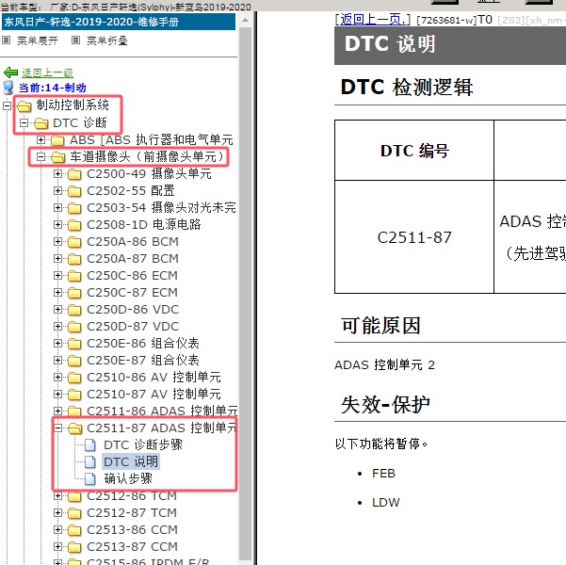Open the DTC 诊断步骤 page
Image resolution: width=566 pixels, height=565 pixels.
pos(143,444)
